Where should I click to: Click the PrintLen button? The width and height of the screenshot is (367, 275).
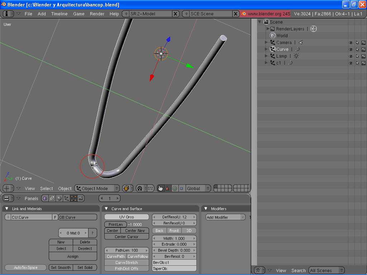click(116, 224)
